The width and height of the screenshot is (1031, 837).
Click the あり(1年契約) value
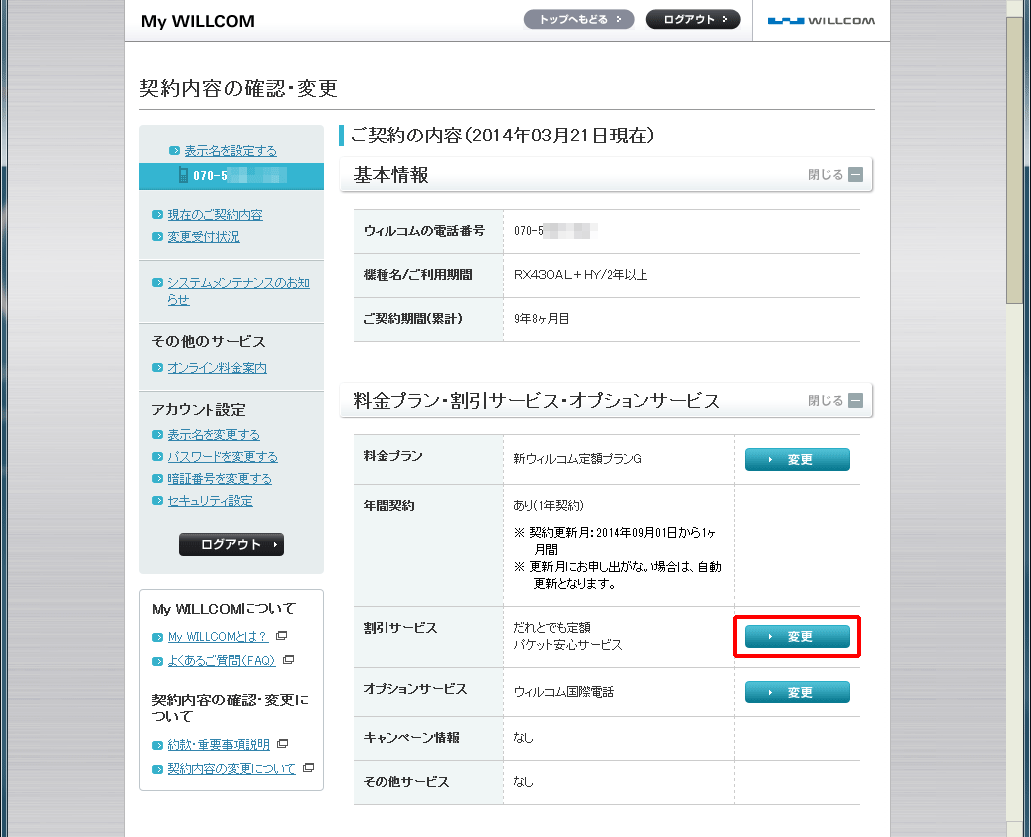click(x=549, y=505)
